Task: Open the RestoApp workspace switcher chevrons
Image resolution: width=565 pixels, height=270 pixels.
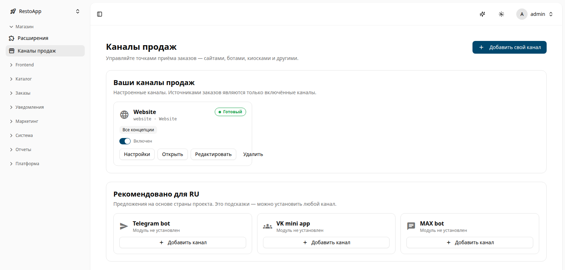Action: (x=78, y=11)
